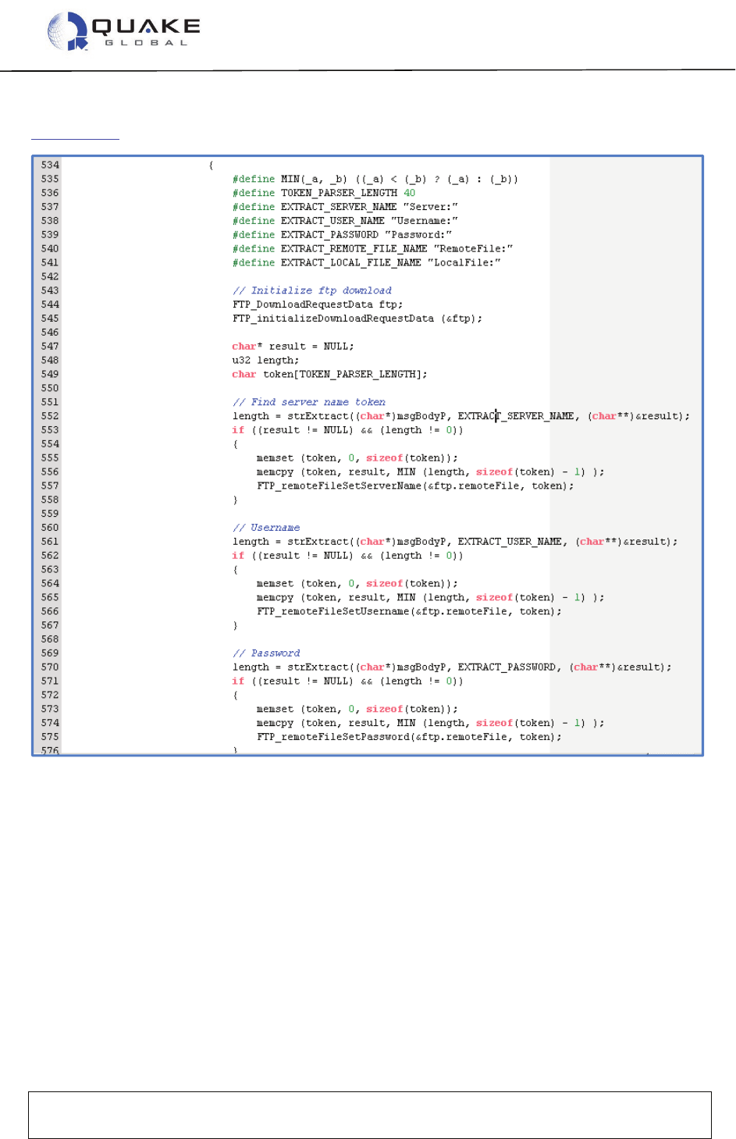Image resolution: width=736 pixels, height=1139 pixels.
Task: Click line number 534 in the gutter
Action: 50,165
